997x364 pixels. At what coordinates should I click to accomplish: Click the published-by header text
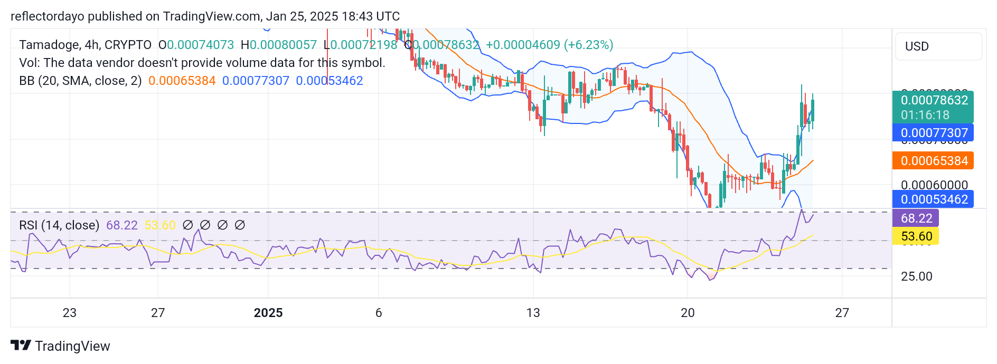click(x=205, y=16)
